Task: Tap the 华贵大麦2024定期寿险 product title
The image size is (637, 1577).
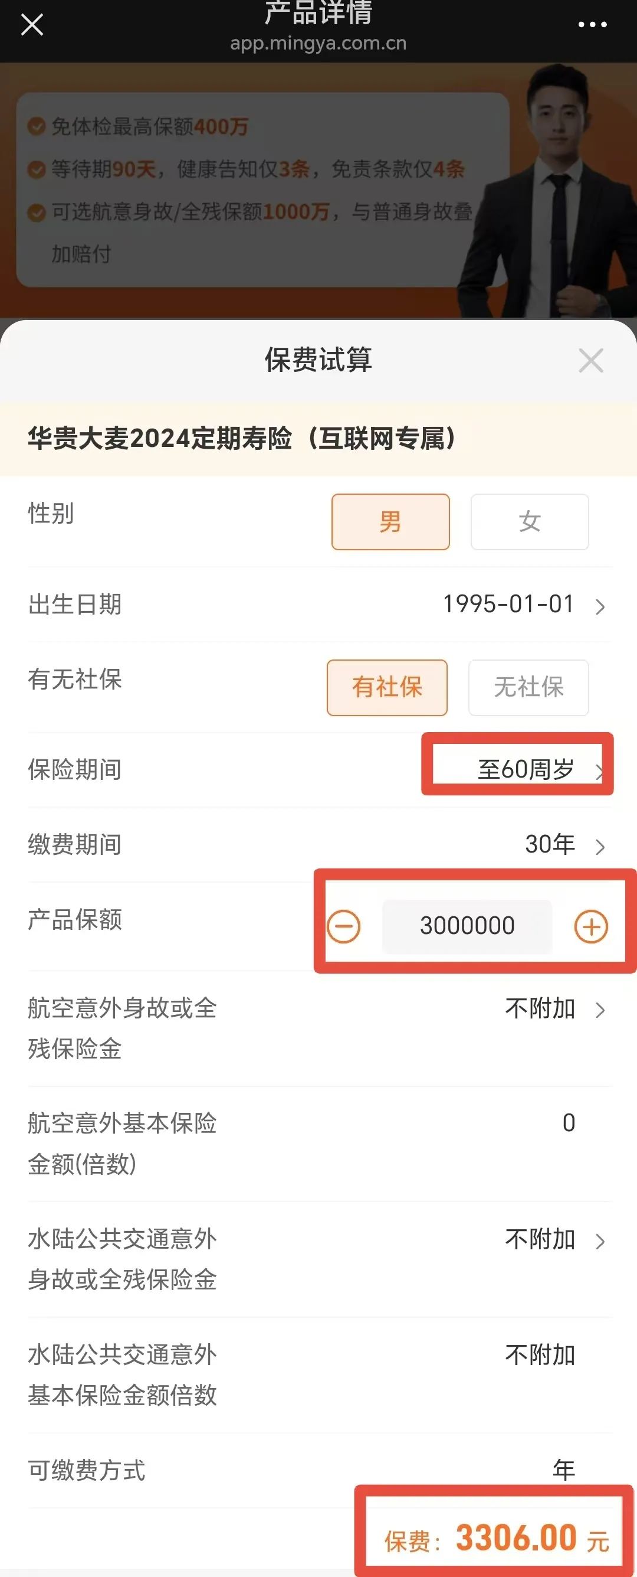Action: pyautogui.click(x=242, y=438)
